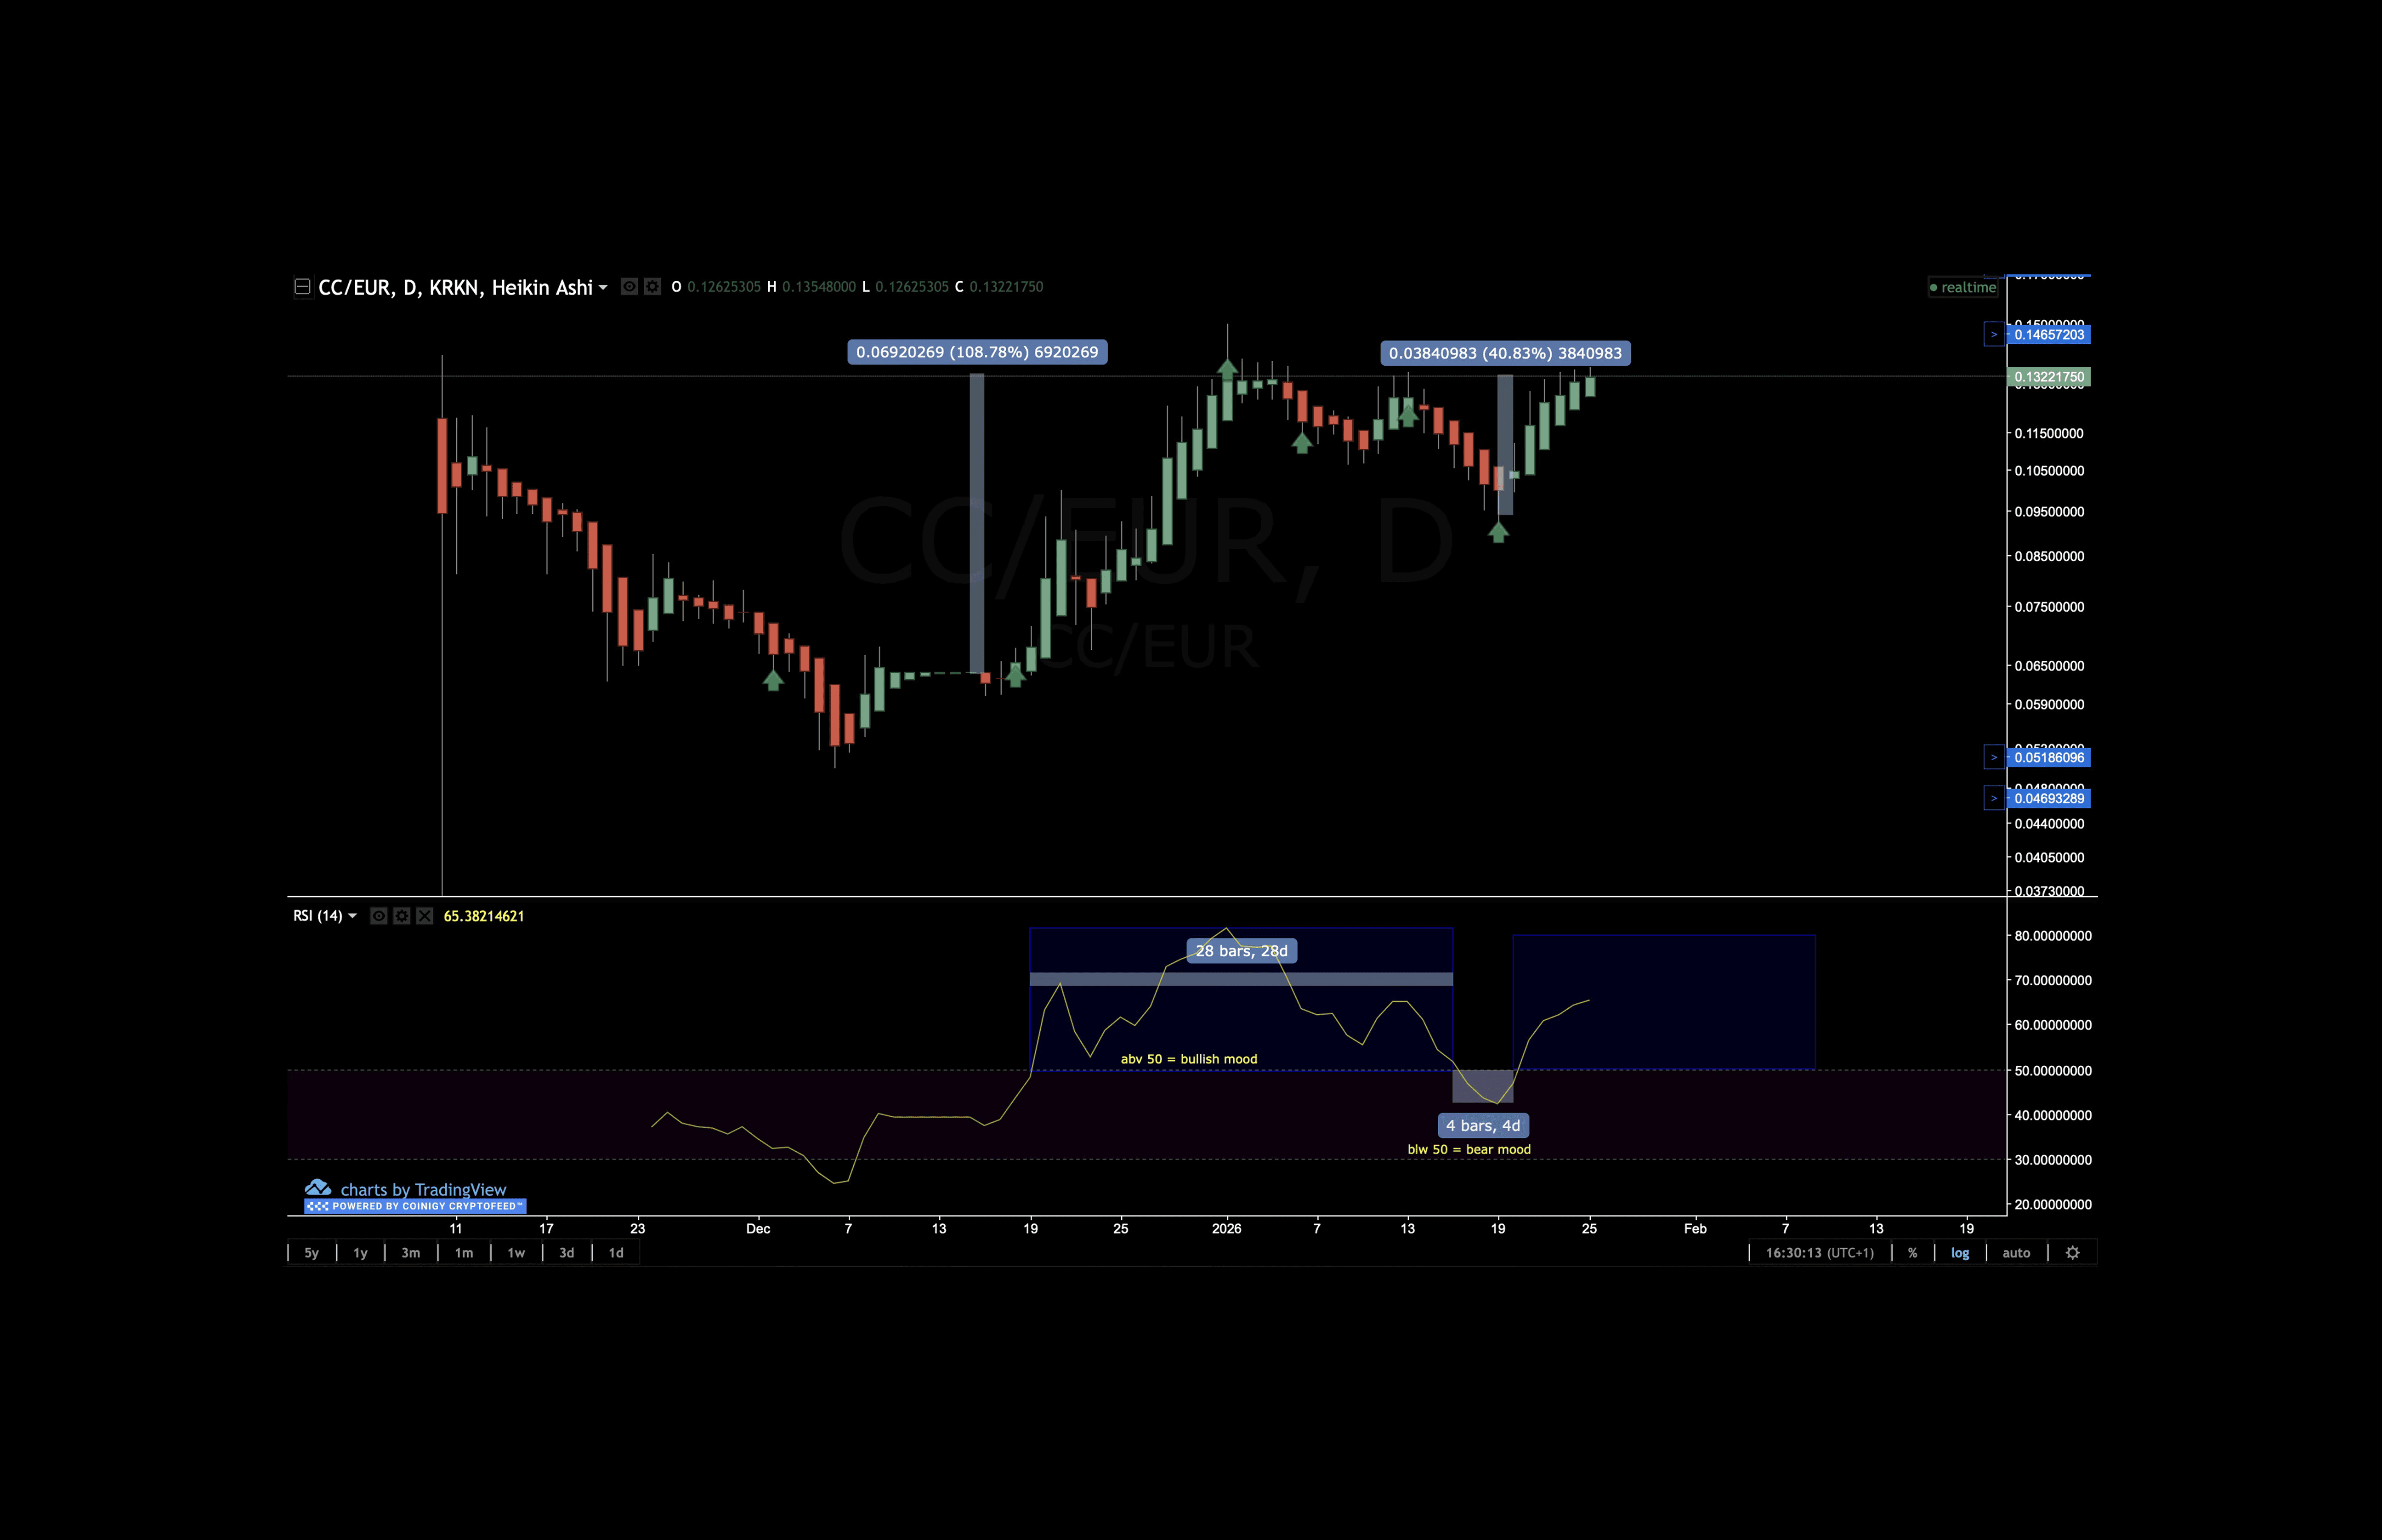Click arrow beside 0.05186096 price label
Screen dimensions: 2382x1540
[1993, 758]
